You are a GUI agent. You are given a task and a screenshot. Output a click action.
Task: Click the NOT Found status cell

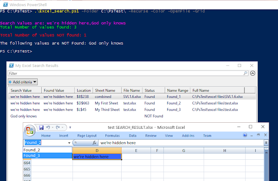(x=153, y=116)
